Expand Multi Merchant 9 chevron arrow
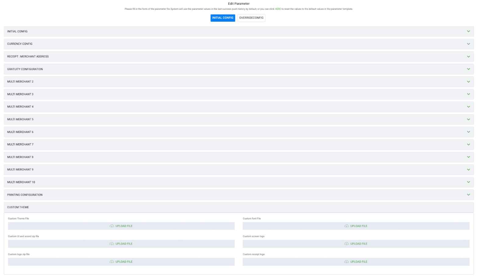 point(468,170)
